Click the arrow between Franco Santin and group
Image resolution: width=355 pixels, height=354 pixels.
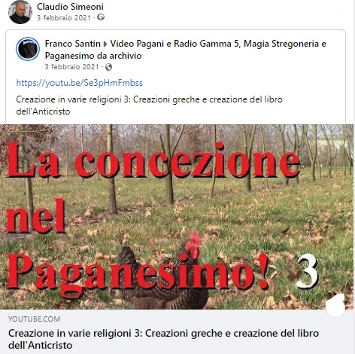[105, 44]
